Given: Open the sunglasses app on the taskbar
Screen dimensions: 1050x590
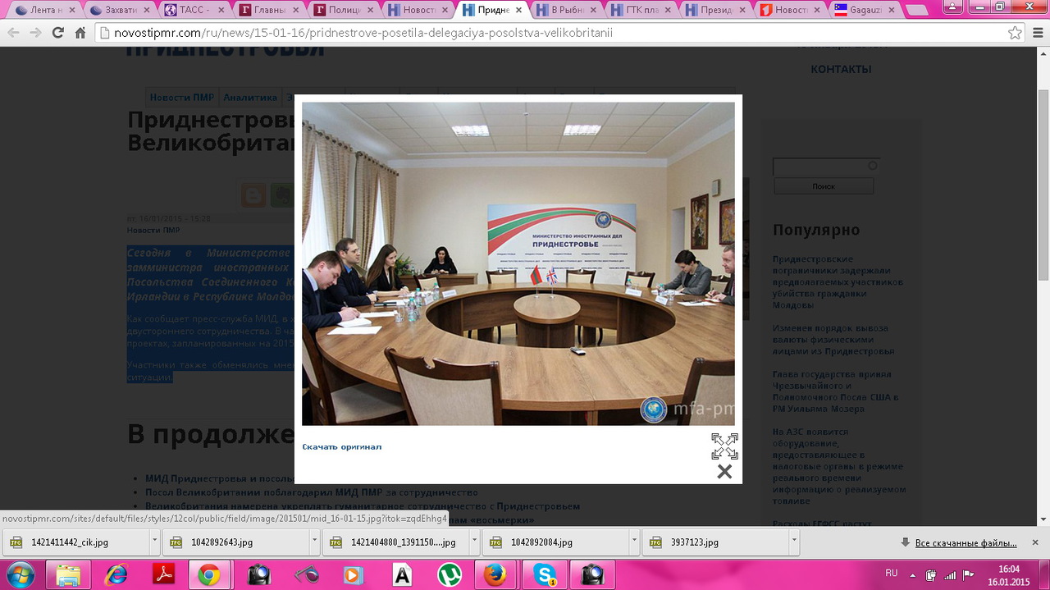Looking at the screenshot, I should 306,574.
